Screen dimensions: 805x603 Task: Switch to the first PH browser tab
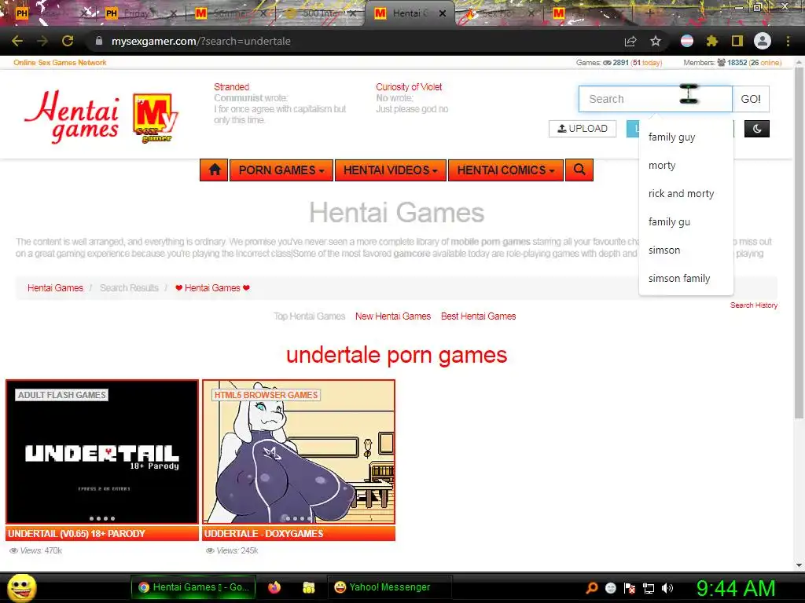coord(50,13)
